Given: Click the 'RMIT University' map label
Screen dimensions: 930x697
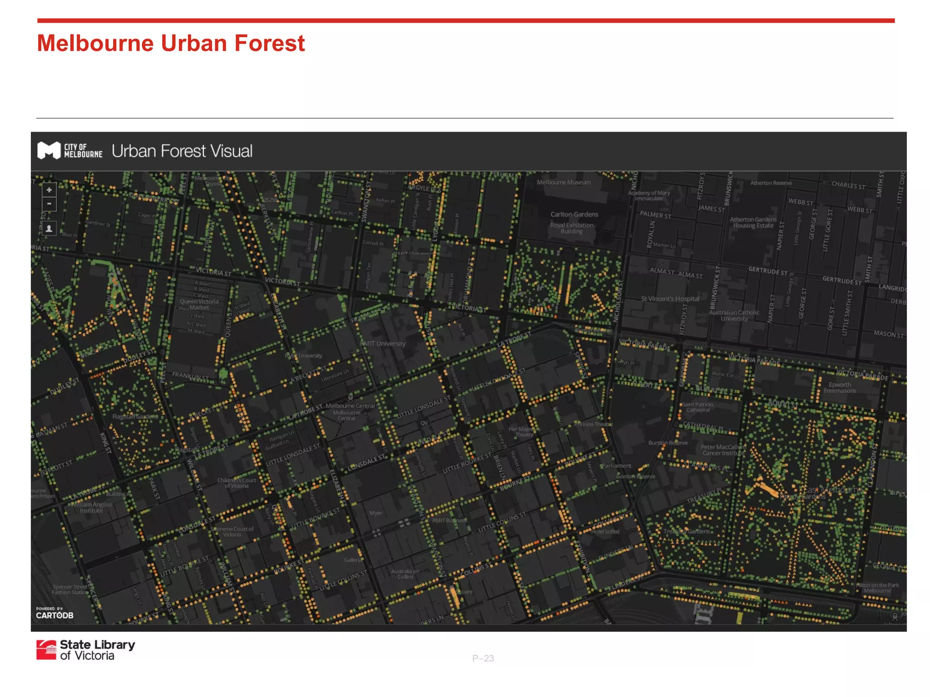Looking at the screenshot, I should point(383,344).
